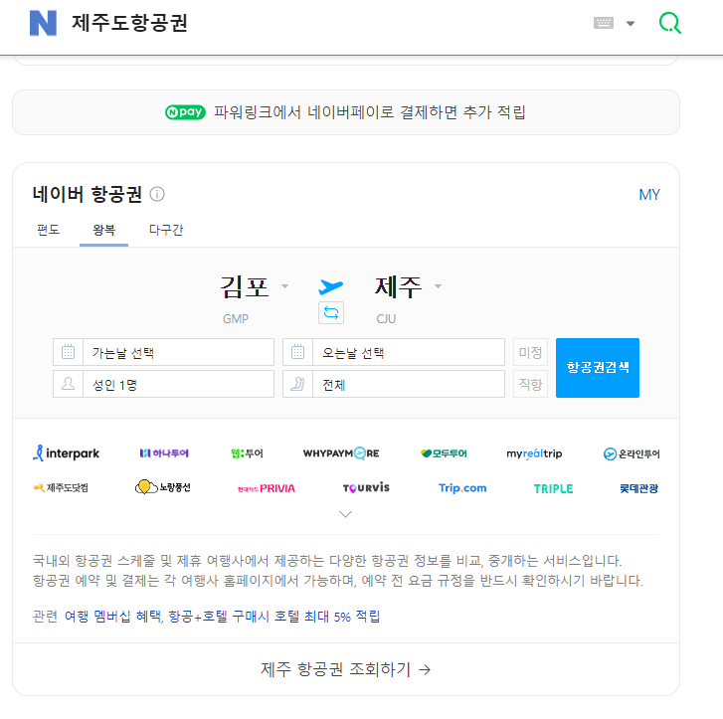Toggle the 직항 direct flight option
The height and width of the screenshot is (719, 723).
(x=530, y=384)
